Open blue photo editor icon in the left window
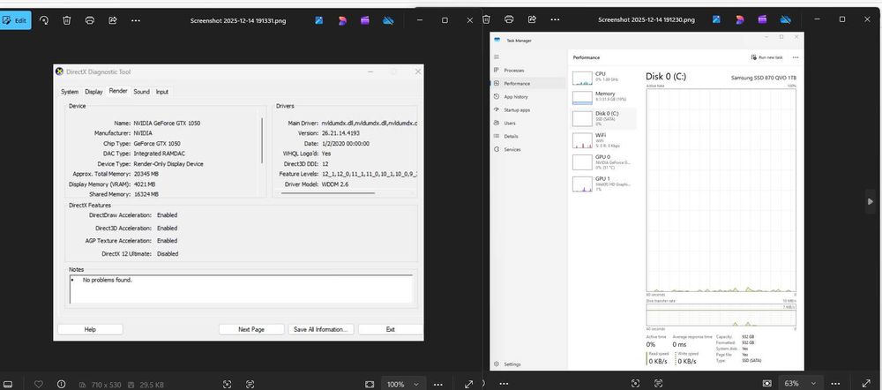The height and width of the screenshot is (390, 882). tap(319, 20)
